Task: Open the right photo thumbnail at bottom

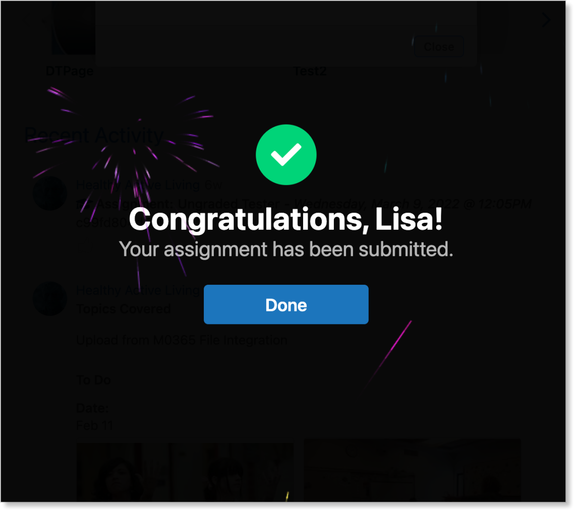Action: (413, 470)
